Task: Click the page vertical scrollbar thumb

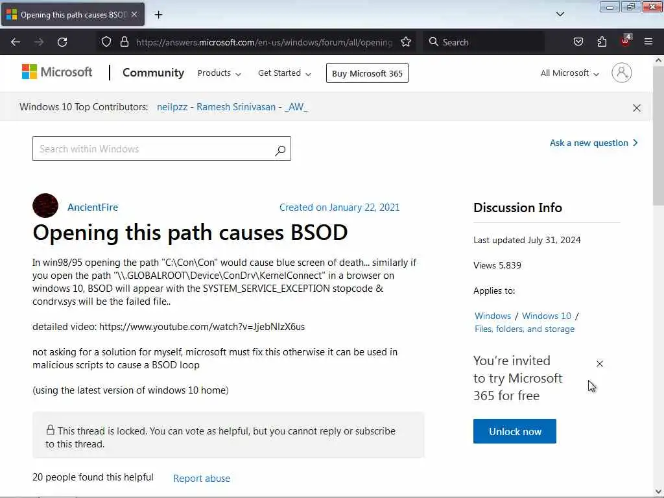Action: pyautogui.click(x=658, y=136)
